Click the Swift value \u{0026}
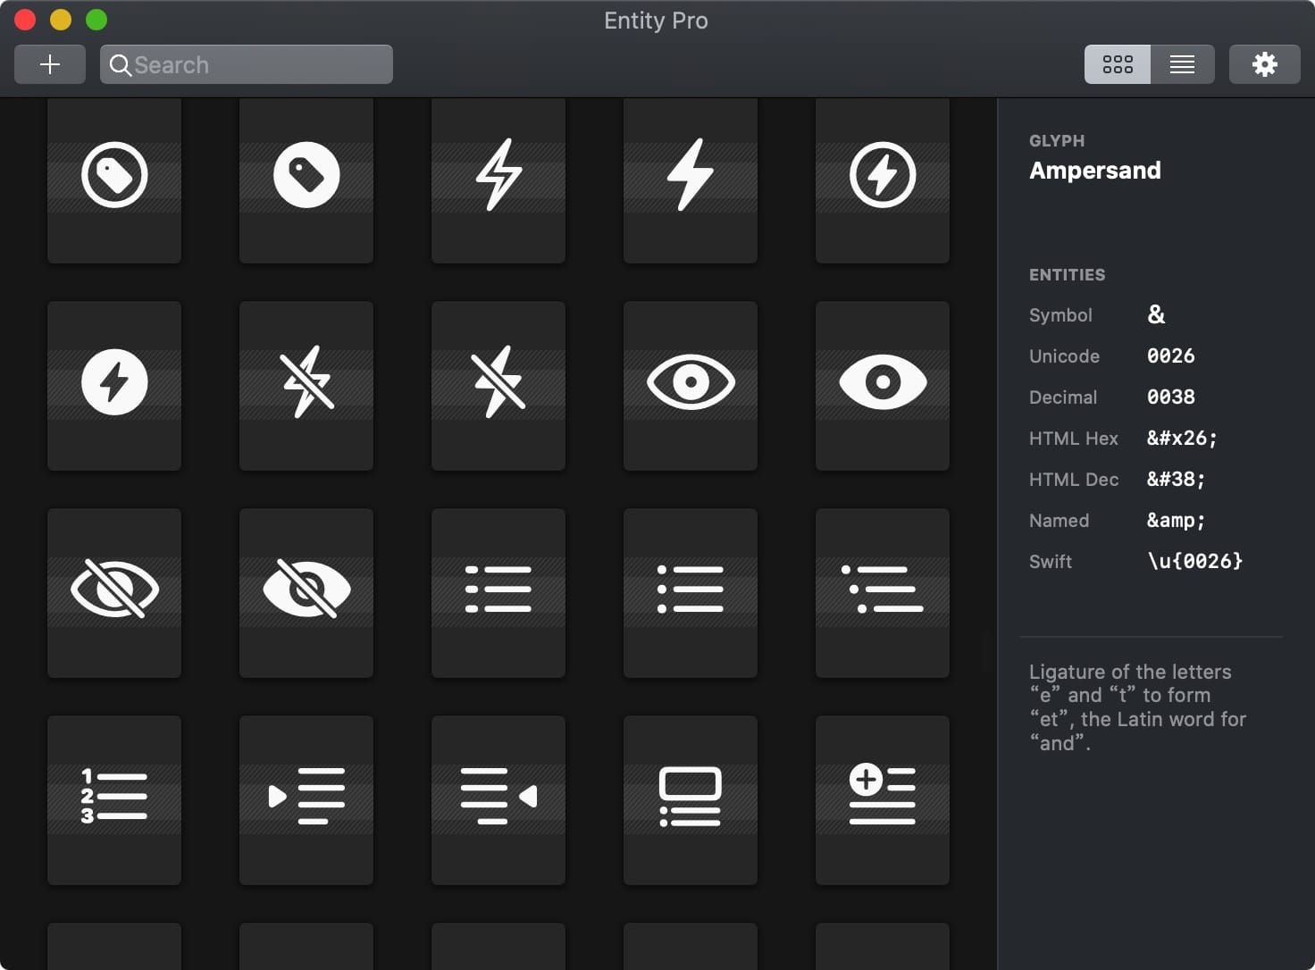Viewport: 1315px width, 970px height. [1195, 561]
